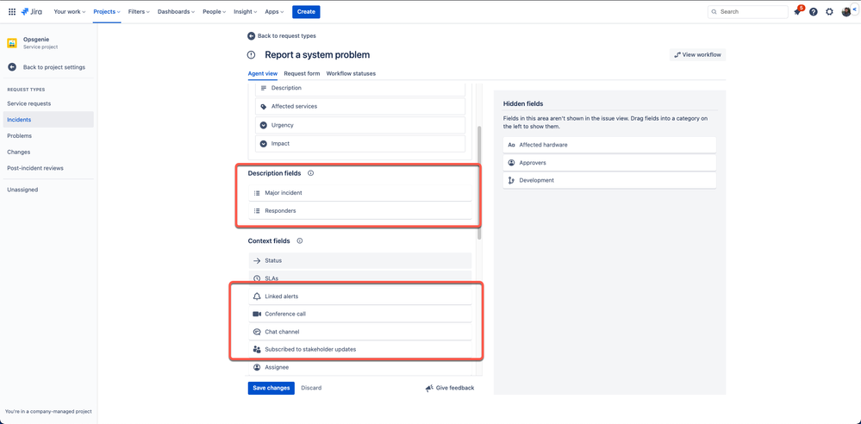Click the Jira logo

pyautogui.click(x=31, y=11)
